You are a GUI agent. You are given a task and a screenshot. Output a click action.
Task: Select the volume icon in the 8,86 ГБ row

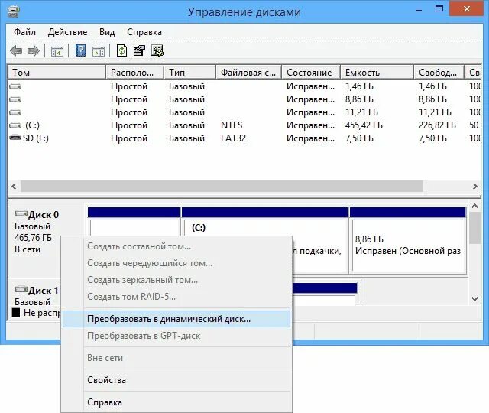point(15,99)
